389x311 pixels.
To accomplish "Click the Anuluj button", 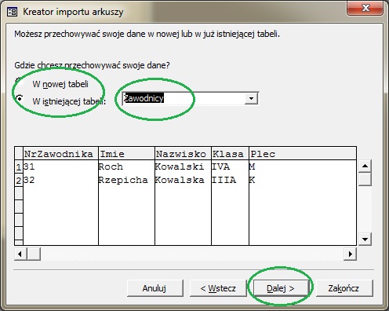I will click(155, 288).
